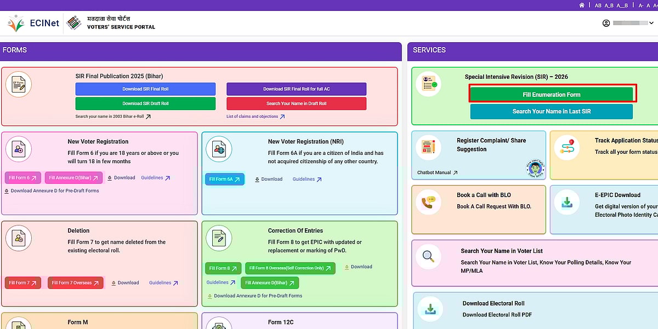Click the Deletion form card icon
The width and height of the screenshot is (658, 329).
[x=19, y=238]
